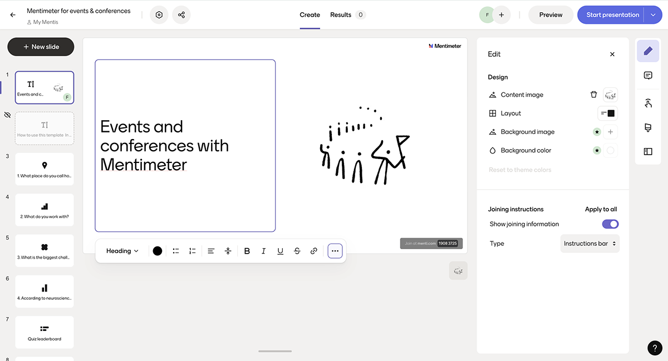Open the Heading text style dropdown
Viewport: 668px width, 361px height.
pyautogui.click(x=122, y=251)
